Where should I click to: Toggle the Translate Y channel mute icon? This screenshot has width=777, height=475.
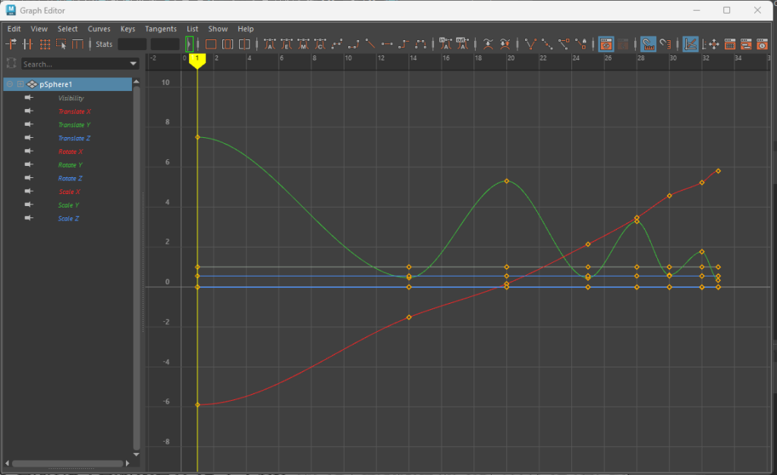coord(29,124)
